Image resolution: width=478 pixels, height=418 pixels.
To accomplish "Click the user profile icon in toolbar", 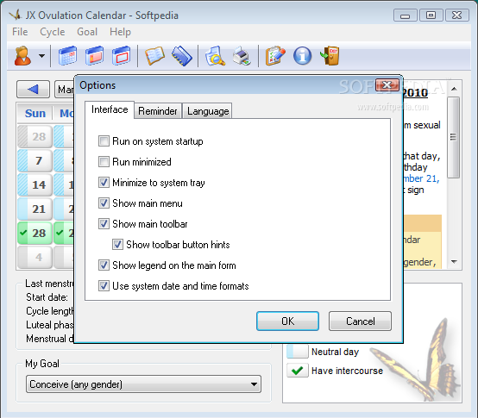I will point(22,56).
